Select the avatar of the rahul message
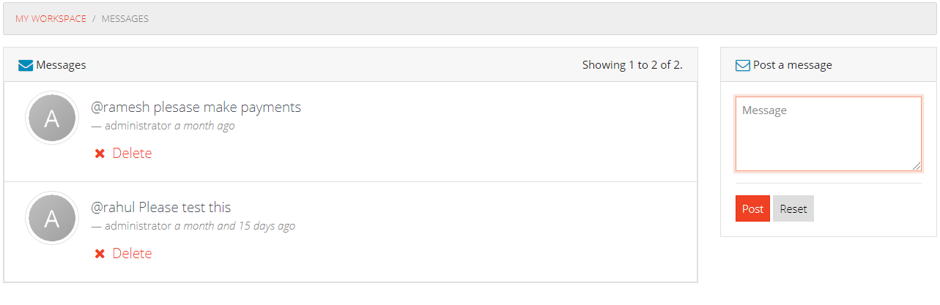Image resolution: width=940 pixels, height=305 pixels. 51,218
